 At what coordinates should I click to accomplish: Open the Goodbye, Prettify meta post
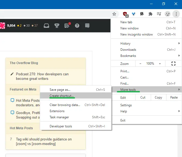28,115
